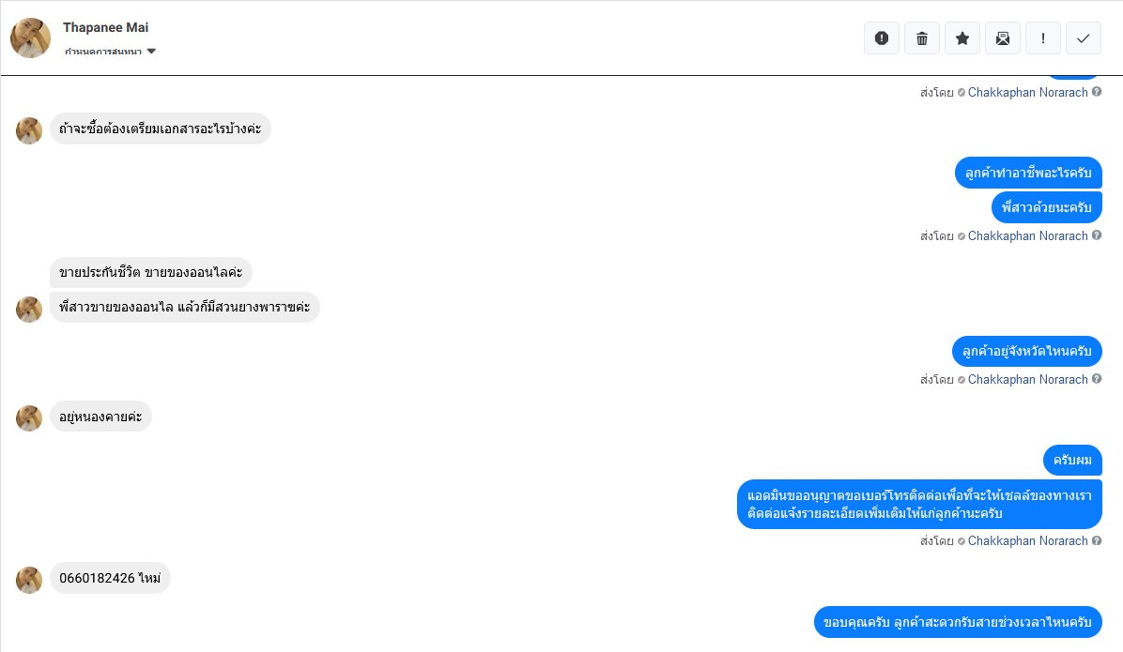Mark conversation done with checkmark icon
The height and width of the screenshot is (652, 1123).
click(1084, 38)
